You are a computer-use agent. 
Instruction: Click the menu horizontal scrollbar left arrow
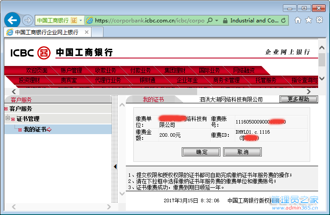(14, 91)
